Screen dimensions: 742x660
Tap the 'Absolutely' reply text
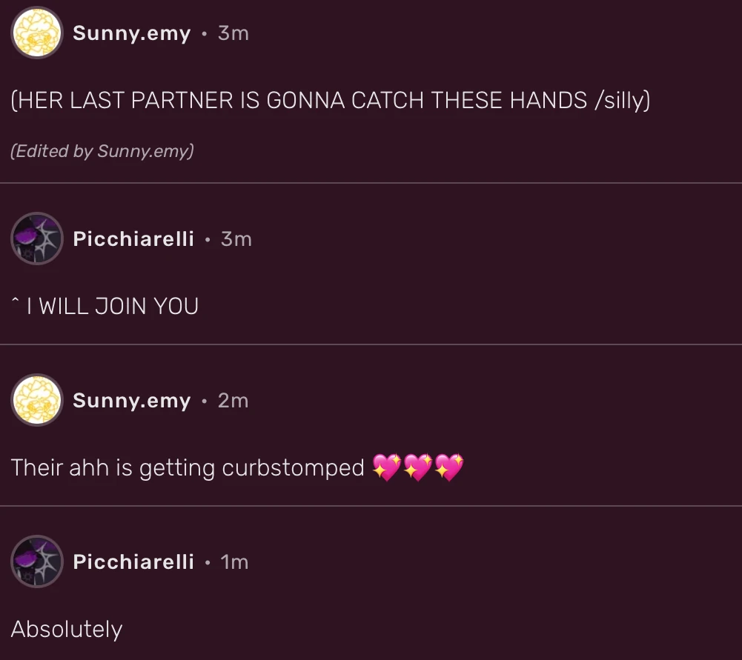pyautogui.click(x=67, y=630)
